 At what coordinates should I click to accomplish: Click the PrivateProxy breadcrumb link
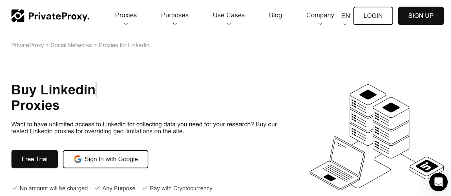(x=28, y=45)
